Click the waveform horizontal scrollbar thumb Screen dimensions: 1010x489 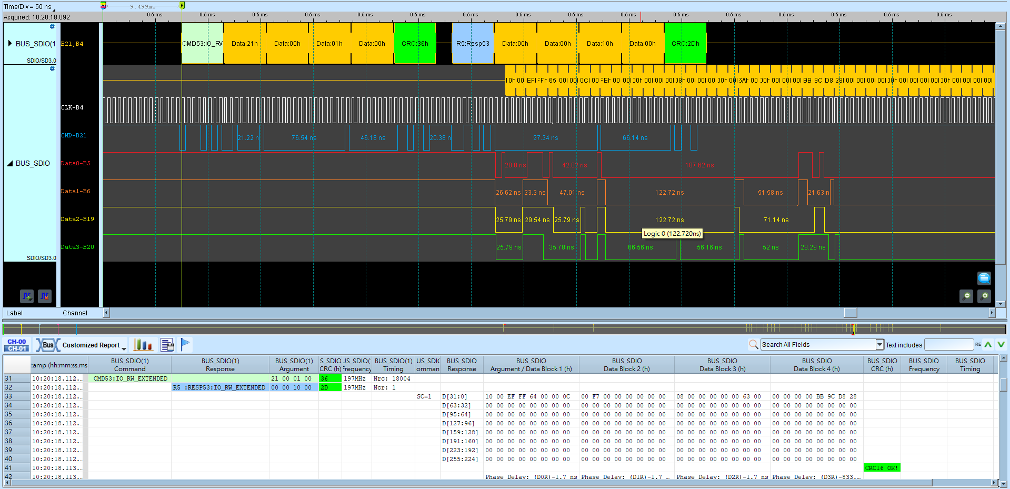tap(851, 313)
